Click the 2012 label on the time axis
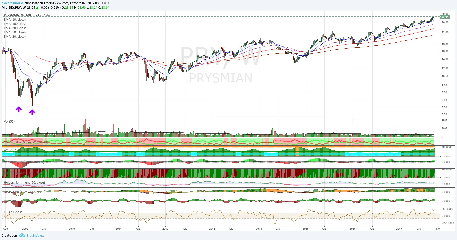This screenshot has width=457, height=240. tap(165, 229)
